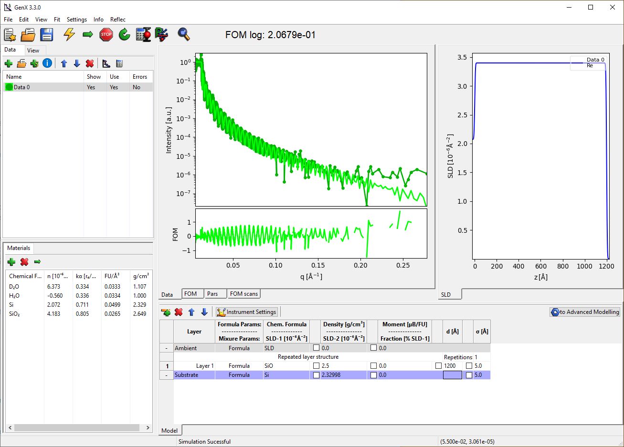Start fit with the green arrow icon
The height and width of the screenshot is (447, 624).
pyautogui.click(x=88, y=34)
